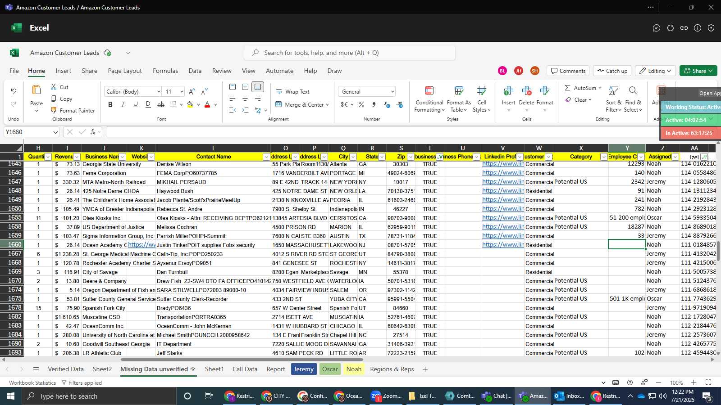Image resolution: width=721 pixels, height=405 pixels.
Task: Open the Sort & Filter icon
Action: tap(613, 91)
